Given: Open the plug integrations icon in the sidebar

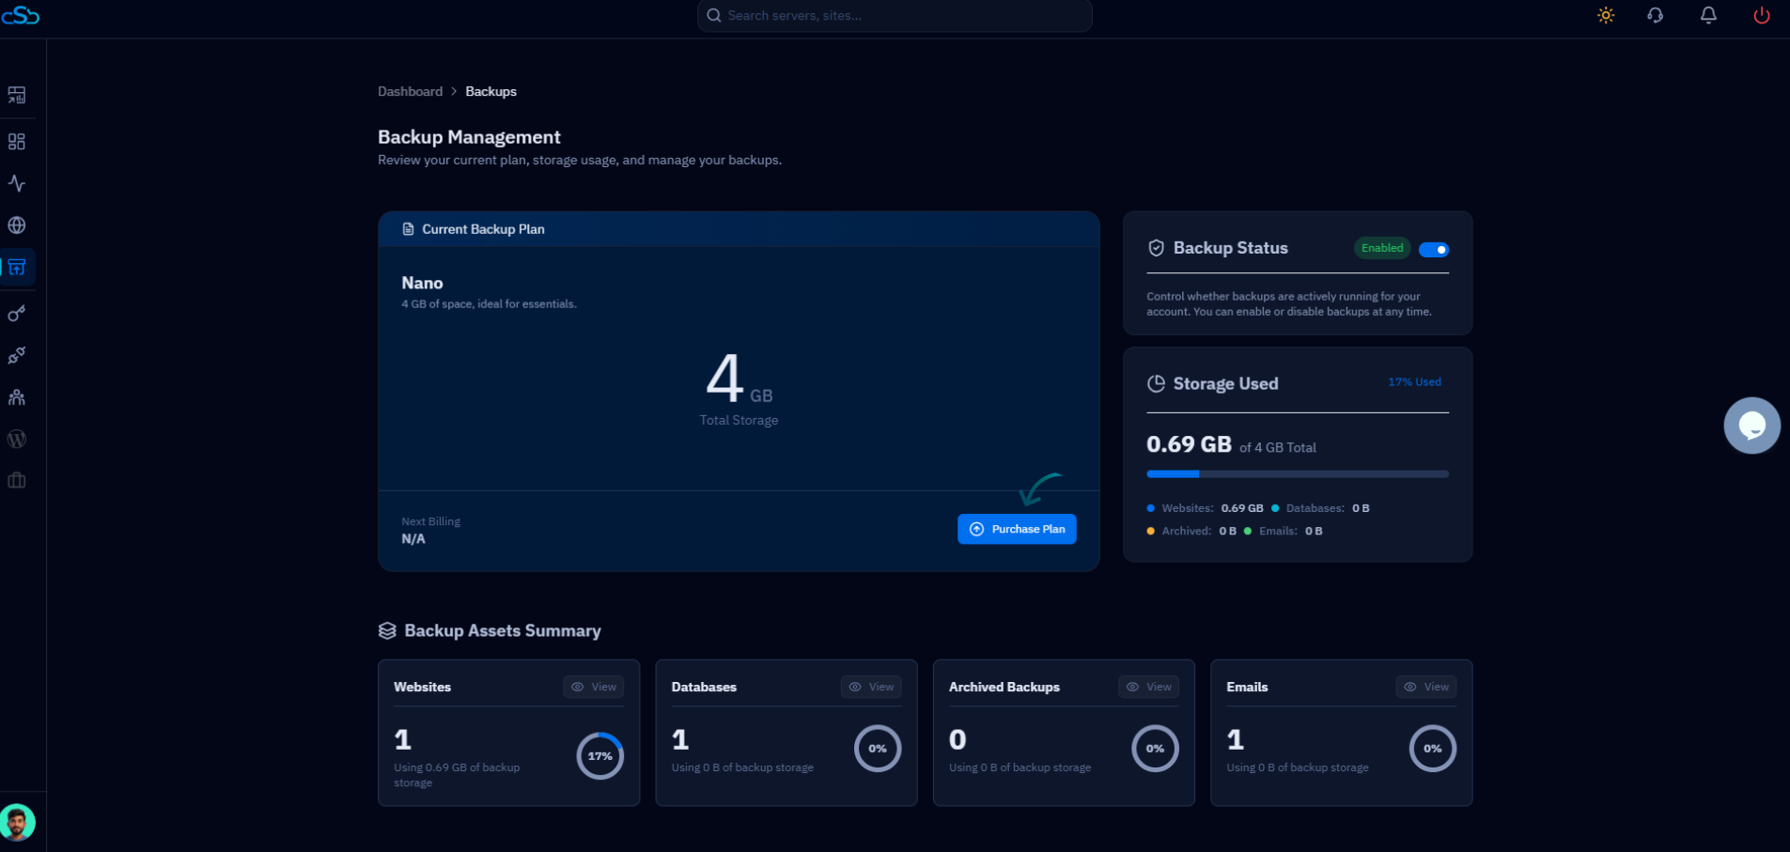Looking at the screenshot, I should [17, 355].
